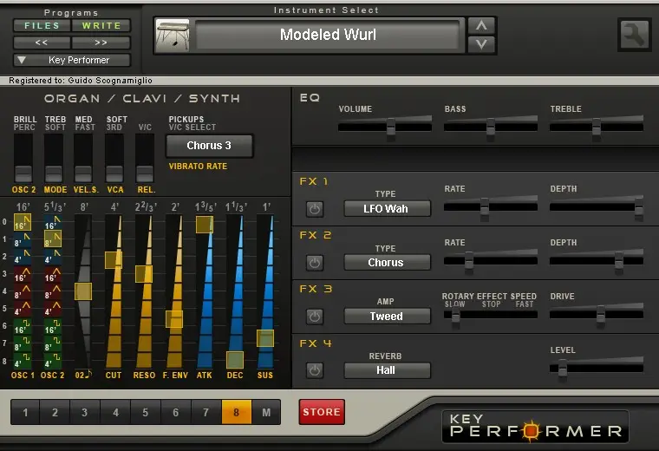
Task: Click the M preset button
Action: (266, 412)
